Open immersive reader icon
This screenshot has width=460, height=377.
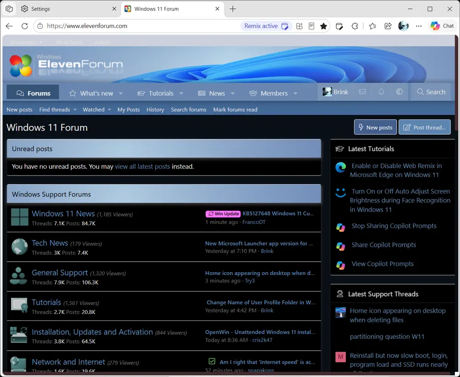tap(311, 26)
